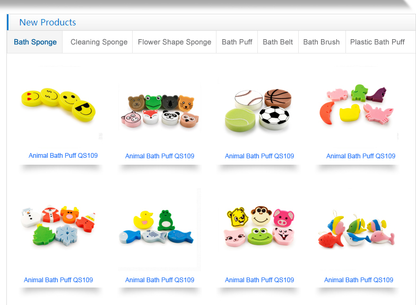Open Animal Bath Puff QS109 link below tropical fish
This screenshot has width=416, height=305.
(359, 280)
